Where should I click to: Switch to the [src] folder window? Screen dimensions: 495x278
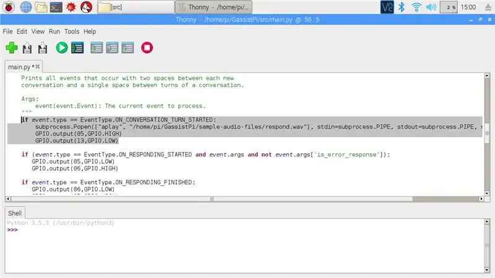(135, 7)
